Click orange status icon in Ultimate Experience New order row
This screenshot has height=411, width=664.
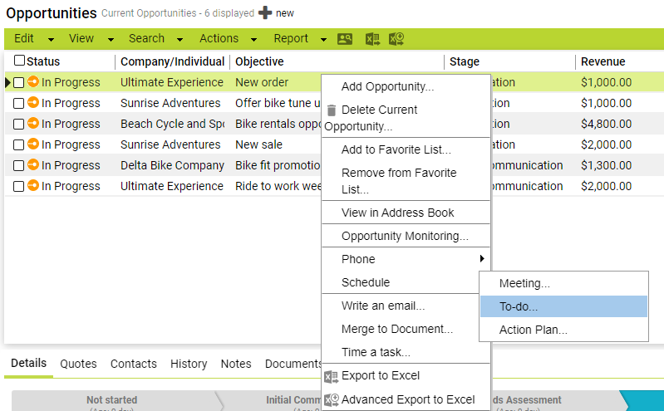point(33,81)
